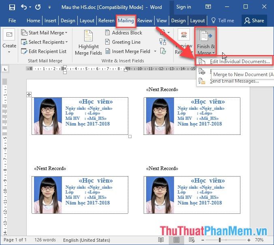Click the Address Block icon
Screen dimensions: 274x245
tap(108, 32)
